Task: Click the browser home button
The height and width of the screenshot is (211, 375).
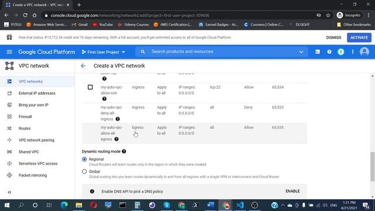Action: click(x=35, y=15)
